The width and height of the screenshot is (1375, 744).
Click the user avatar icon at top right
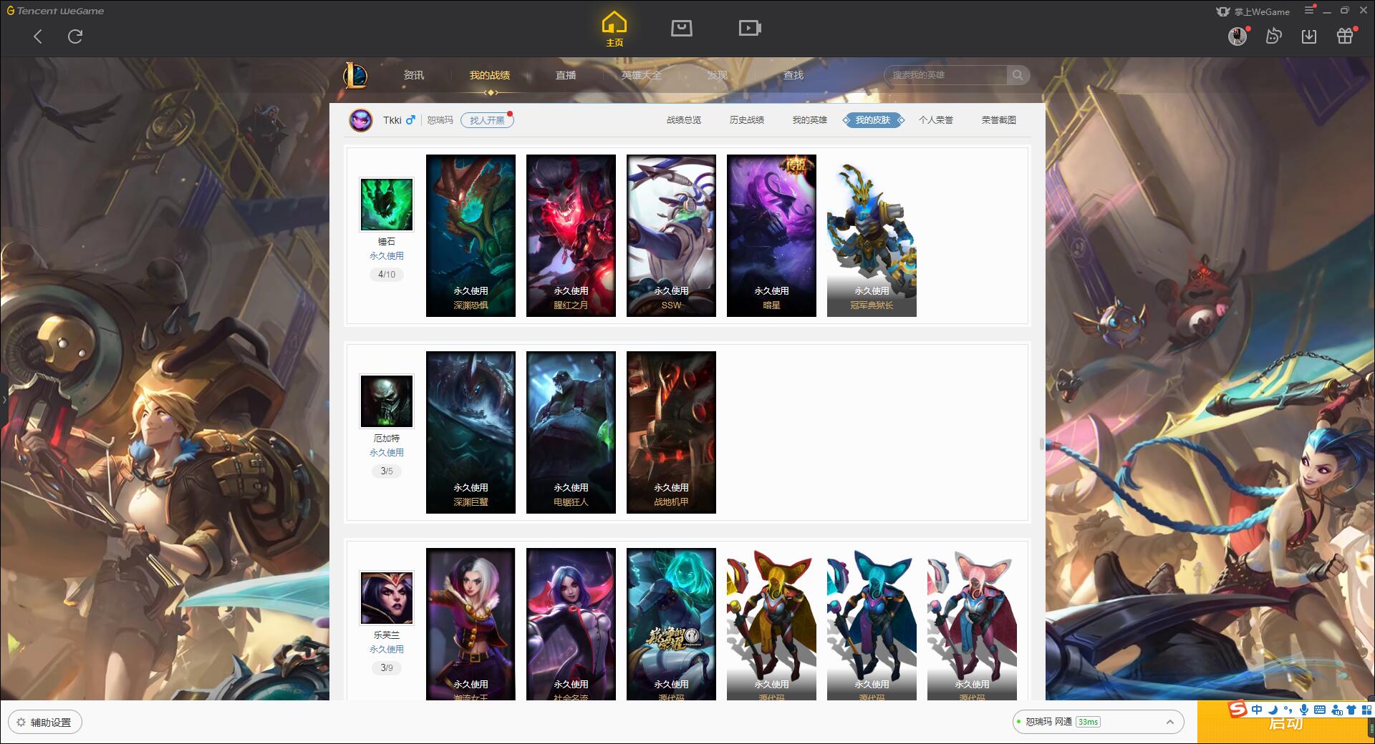(x=1237, y=36)
